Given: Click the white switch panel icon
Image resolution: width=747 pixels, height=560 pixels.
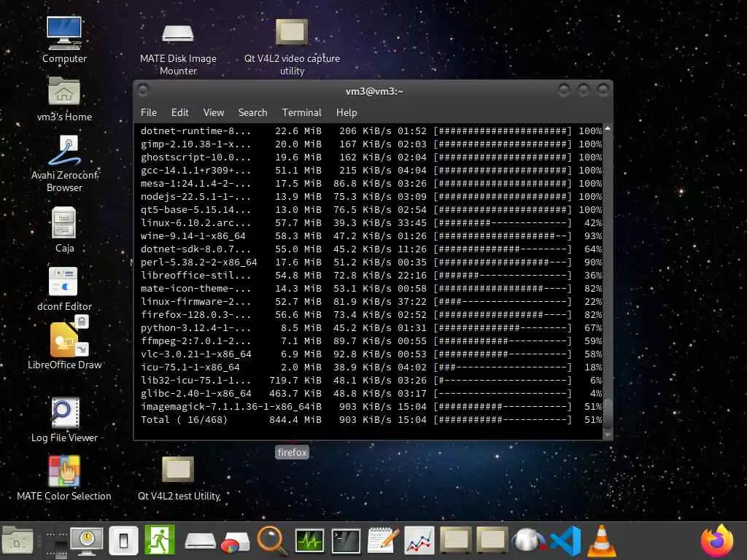Looking at the screenshot, I should (123, 541).
